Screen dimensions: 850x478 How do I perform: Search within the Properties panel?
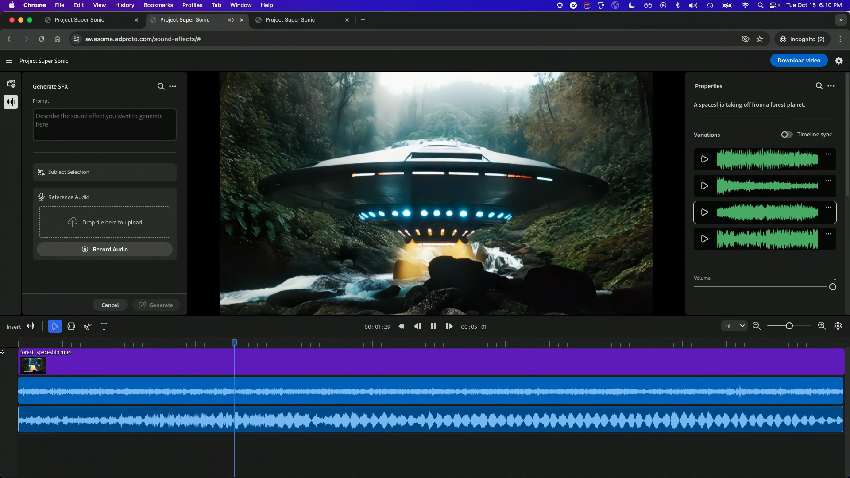[x=819, y=86]
